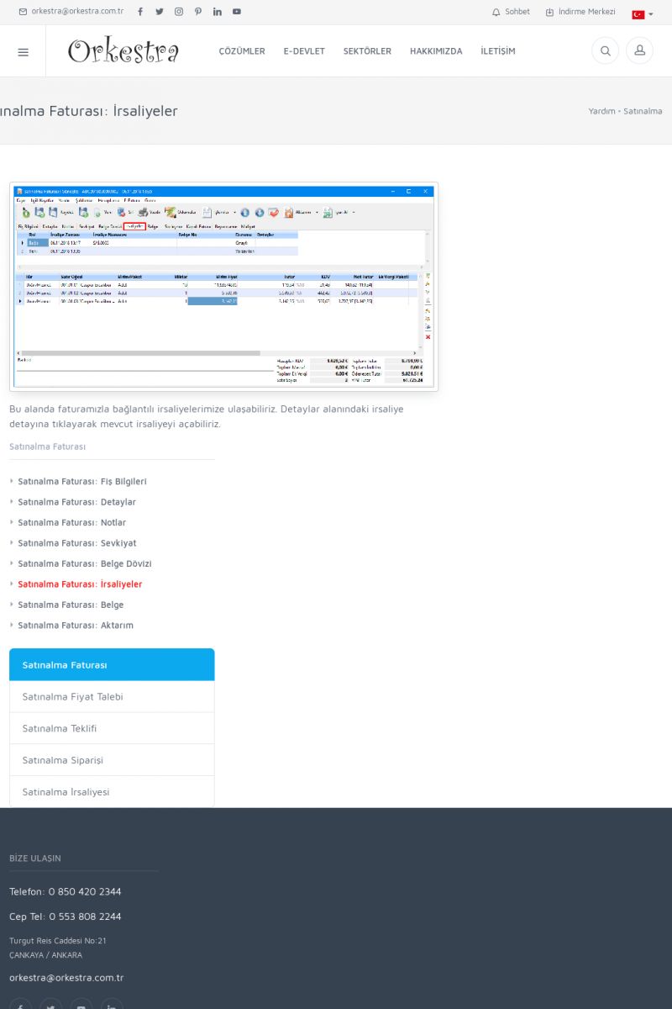The height and width of the screenshot is (1009, 672).
Task: Open the YouTube icon in the top bar
Action: [x=237, y=12]
